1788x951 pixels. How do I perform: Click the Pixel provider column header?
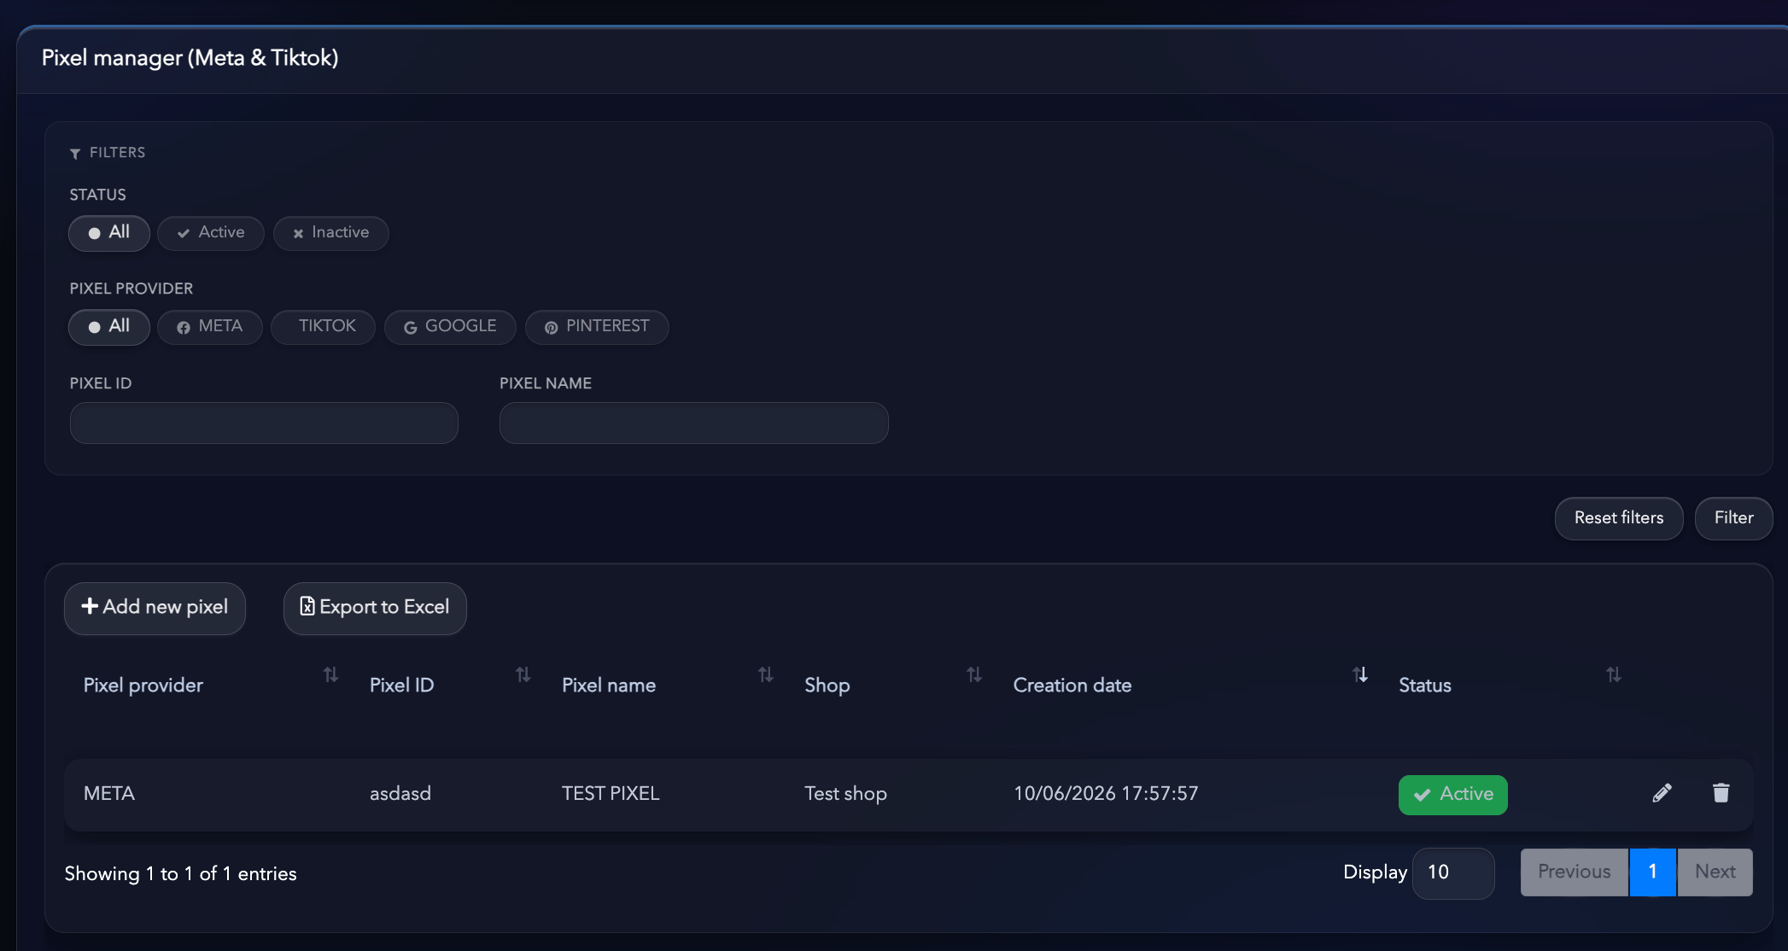tap(143, 686)
